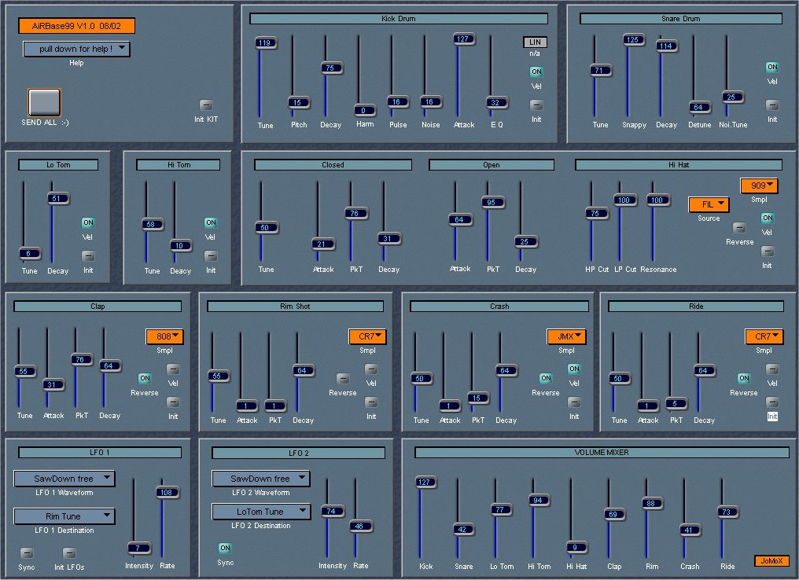Open the Crash JMX sample dropdown

click(x=567, y=337)
